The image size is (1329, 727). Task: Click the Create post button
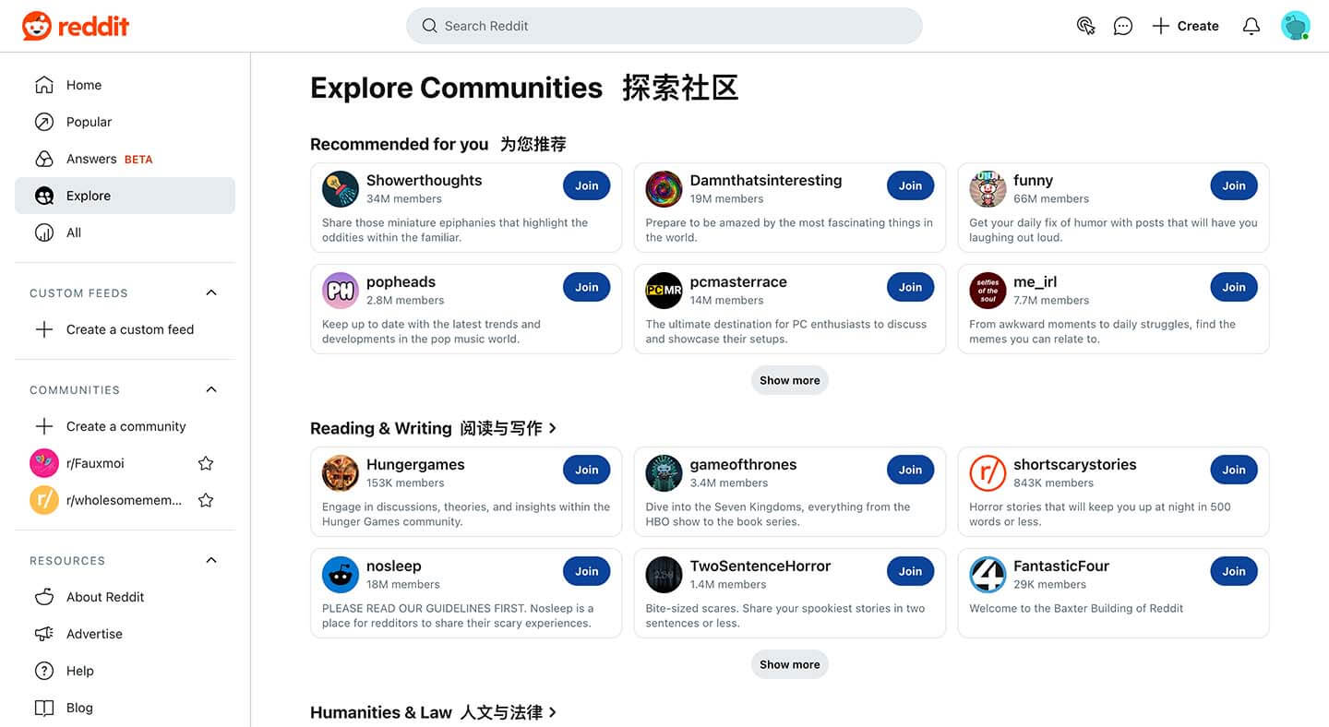pos(1186,26)
